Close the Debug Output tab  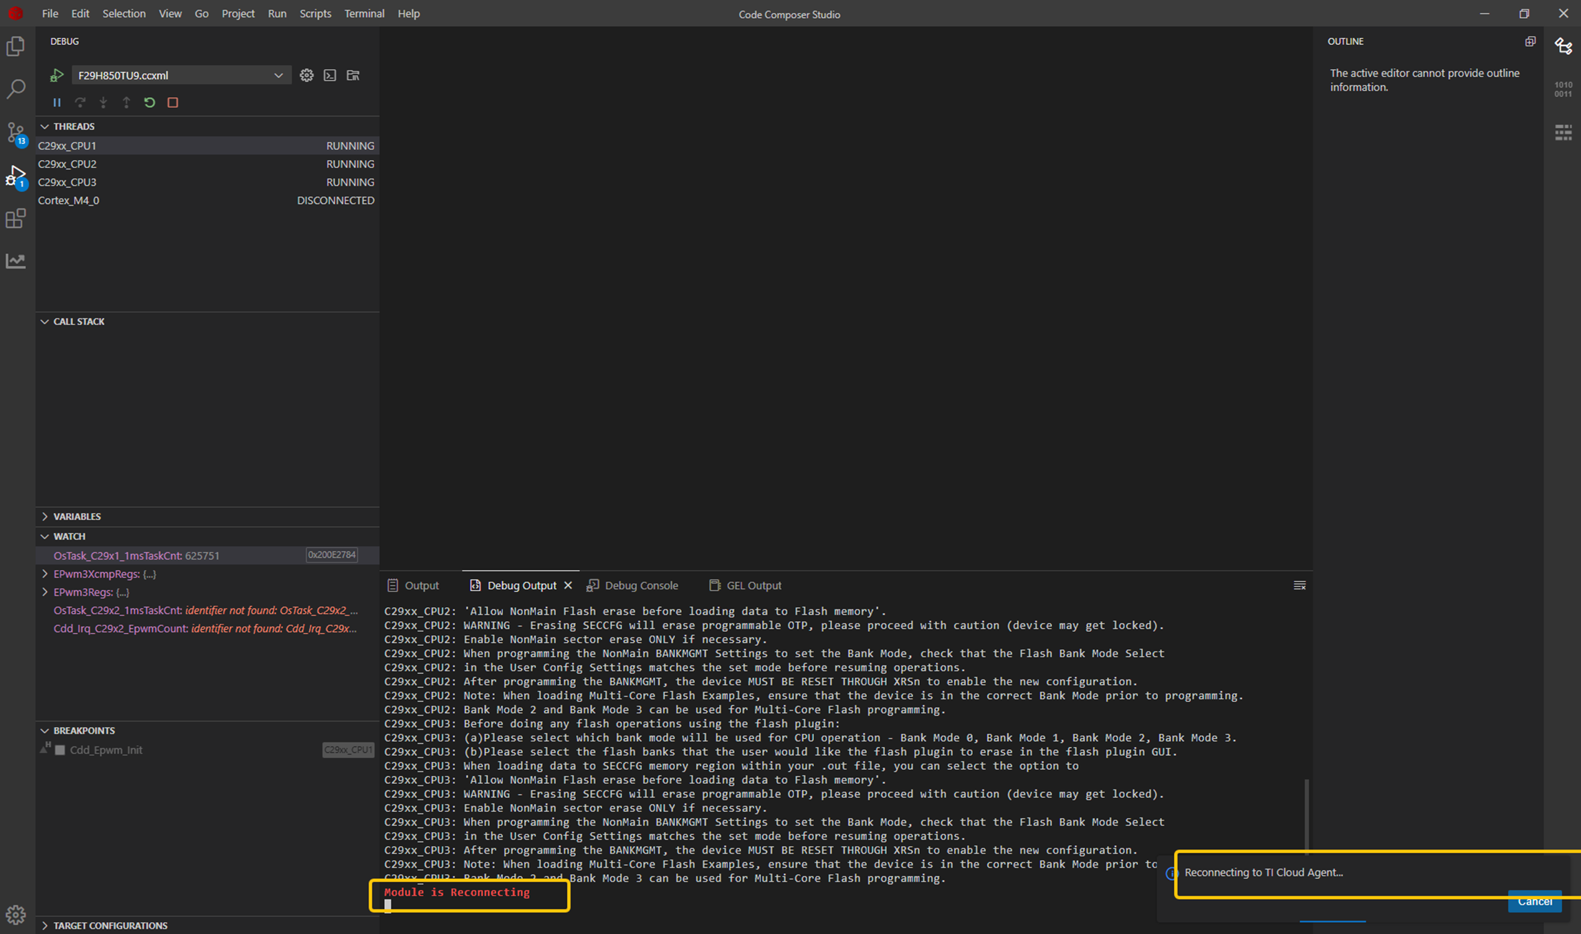[x=568, y=586]
